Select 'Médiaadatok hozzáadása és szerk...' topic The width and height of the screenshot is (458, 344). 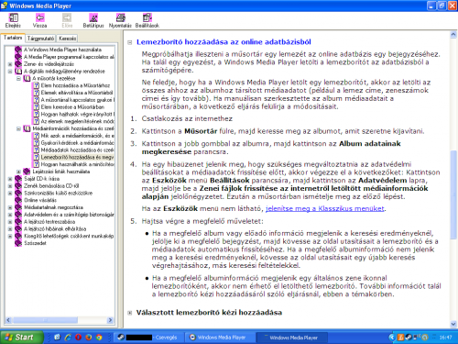tap(78, 150)
